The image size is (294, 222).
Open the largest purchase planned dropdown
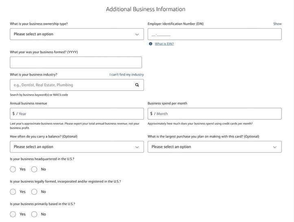click(x=215, y=147)
